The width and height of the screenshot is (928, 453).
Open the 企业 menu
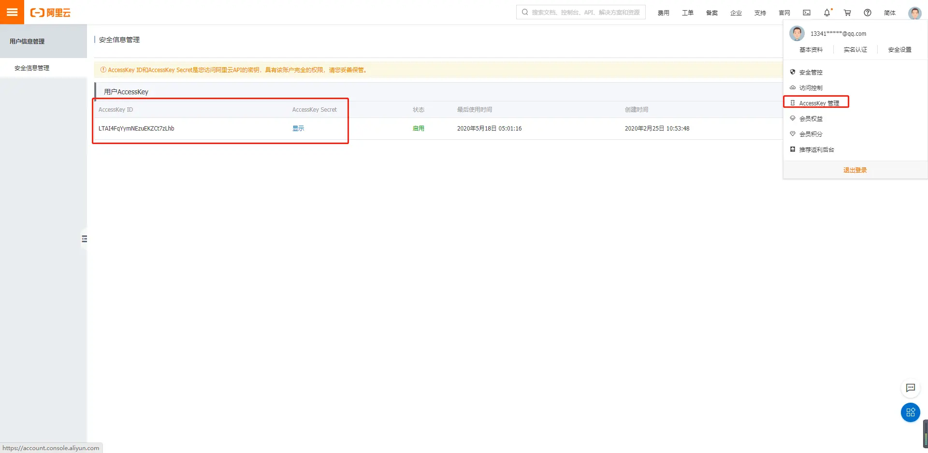(736, 13)
